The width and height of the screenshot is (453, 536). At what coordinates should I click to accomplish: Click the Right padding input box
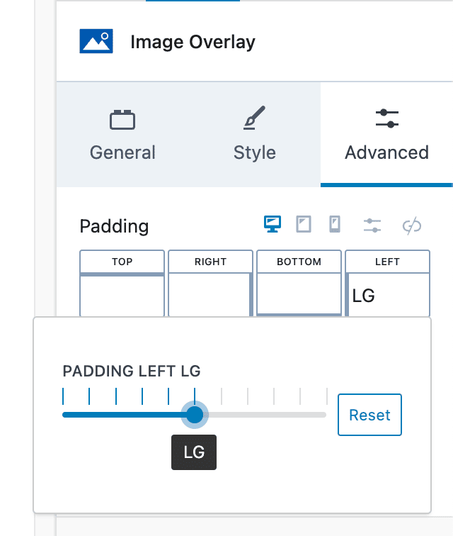coord(210,295)
